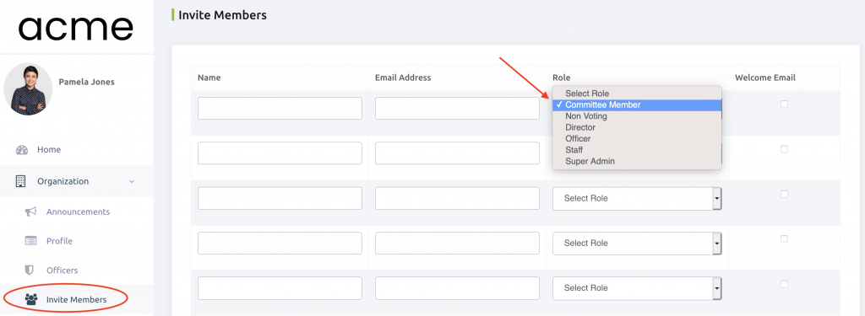The image size is (865, 316).
Task: Focus third row Email Address field
Action: [x=457, y=198]
